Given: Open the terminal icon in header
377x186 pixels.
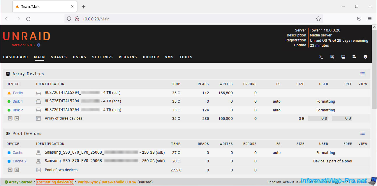Looking at the screenshot, I should tap(321, 57).
